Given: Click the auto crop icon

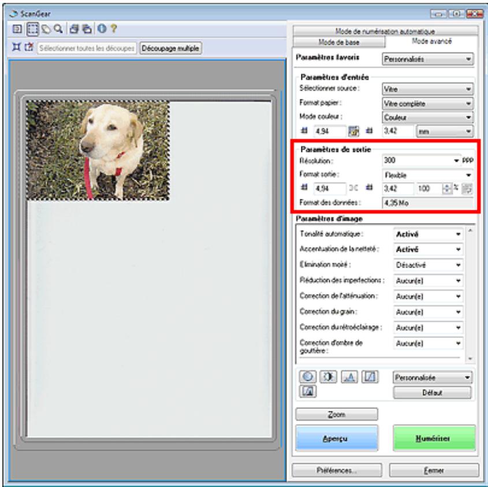Looking at the screenshot, I should coord(16,47).
